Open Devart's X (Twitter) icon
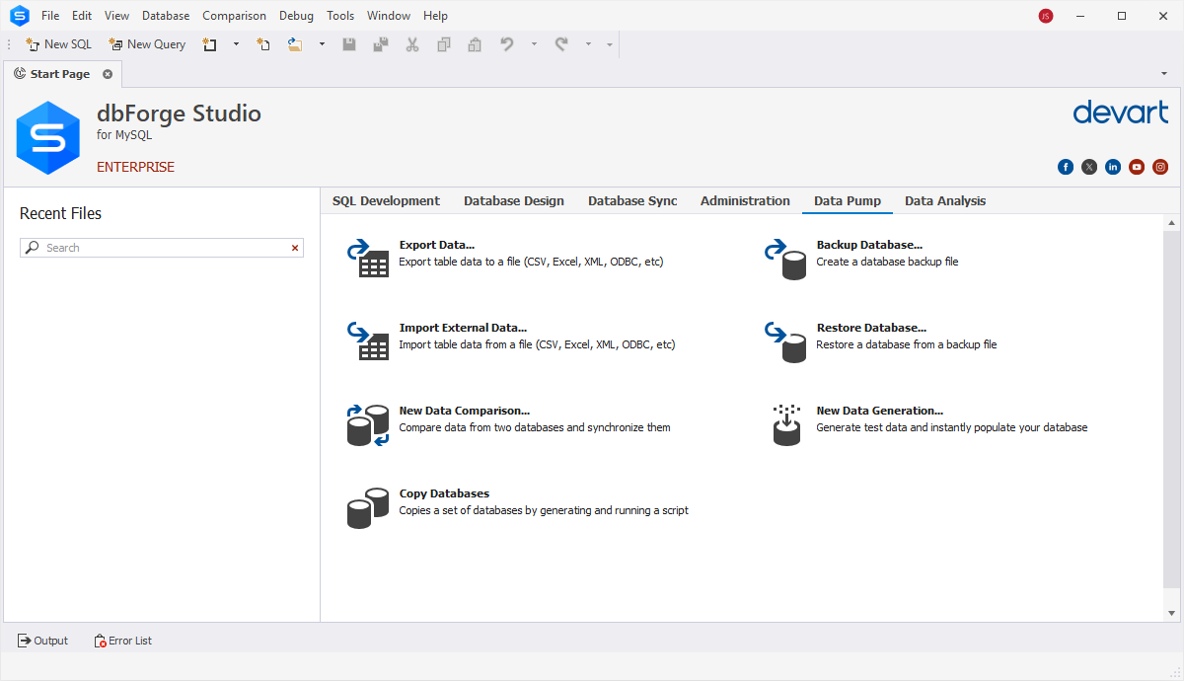The image size is (1184, 681). [1089, 167]
